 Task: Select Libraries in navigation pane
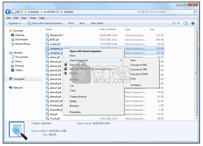(18, 53)
